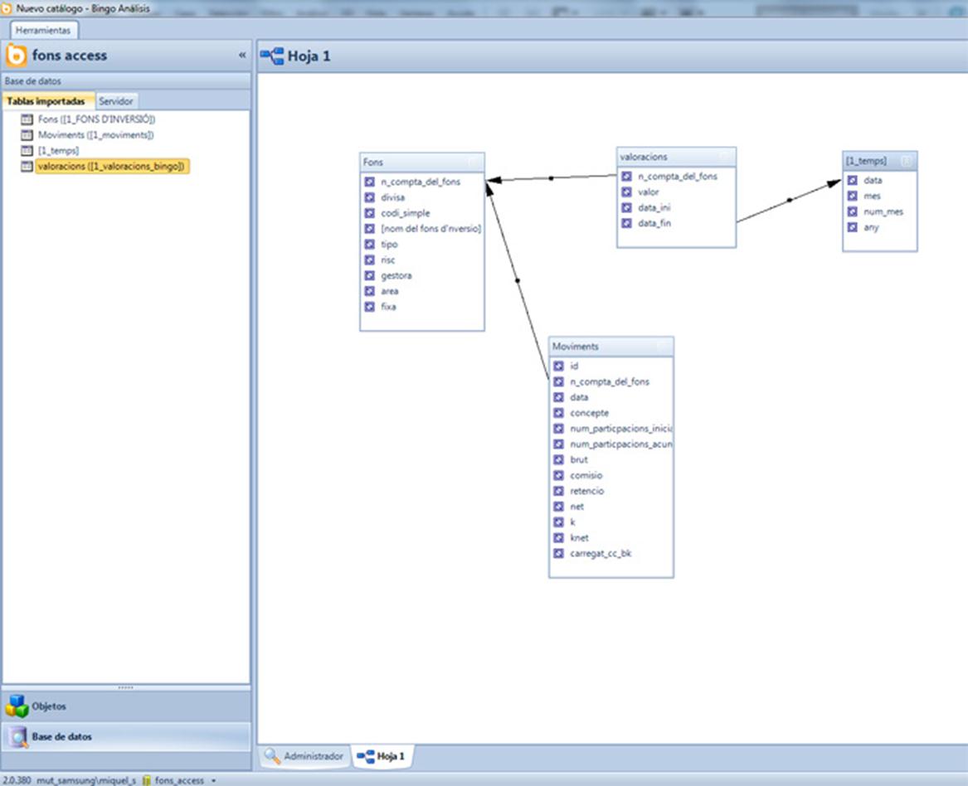Select the Base de datos navigation button
Image resolution: width=968 pixels, height=786 pixels.
61,736
